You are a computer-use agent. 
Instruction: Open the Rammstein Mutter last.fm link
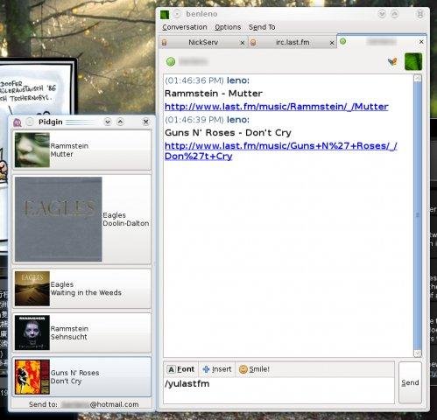click(x=276, y=107)
